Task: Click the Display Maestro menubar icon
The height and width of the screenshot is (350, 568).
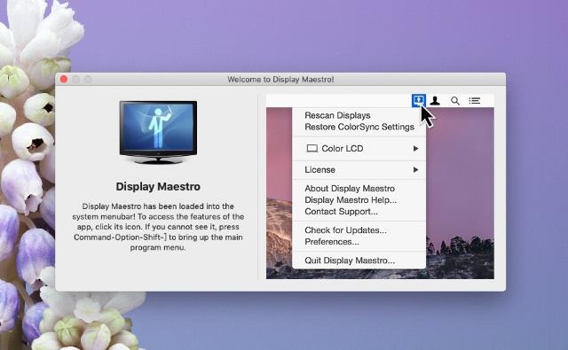Action: [418, 100]
